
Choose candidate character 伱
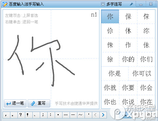click(110, 31)
